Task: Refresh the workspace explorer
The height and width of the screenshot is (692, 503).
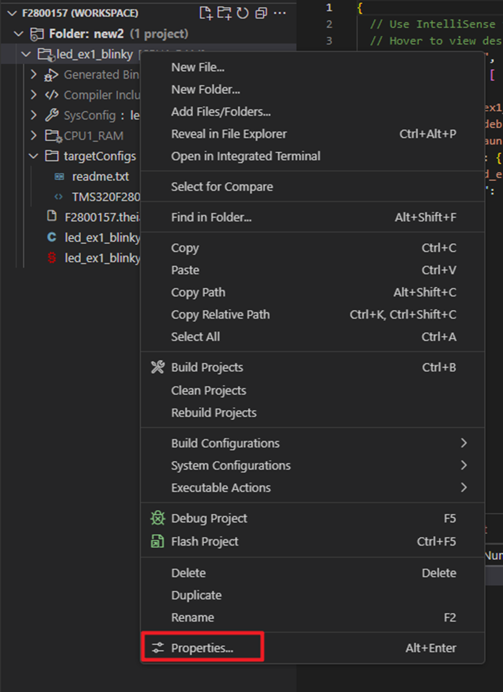Action: 242,12
